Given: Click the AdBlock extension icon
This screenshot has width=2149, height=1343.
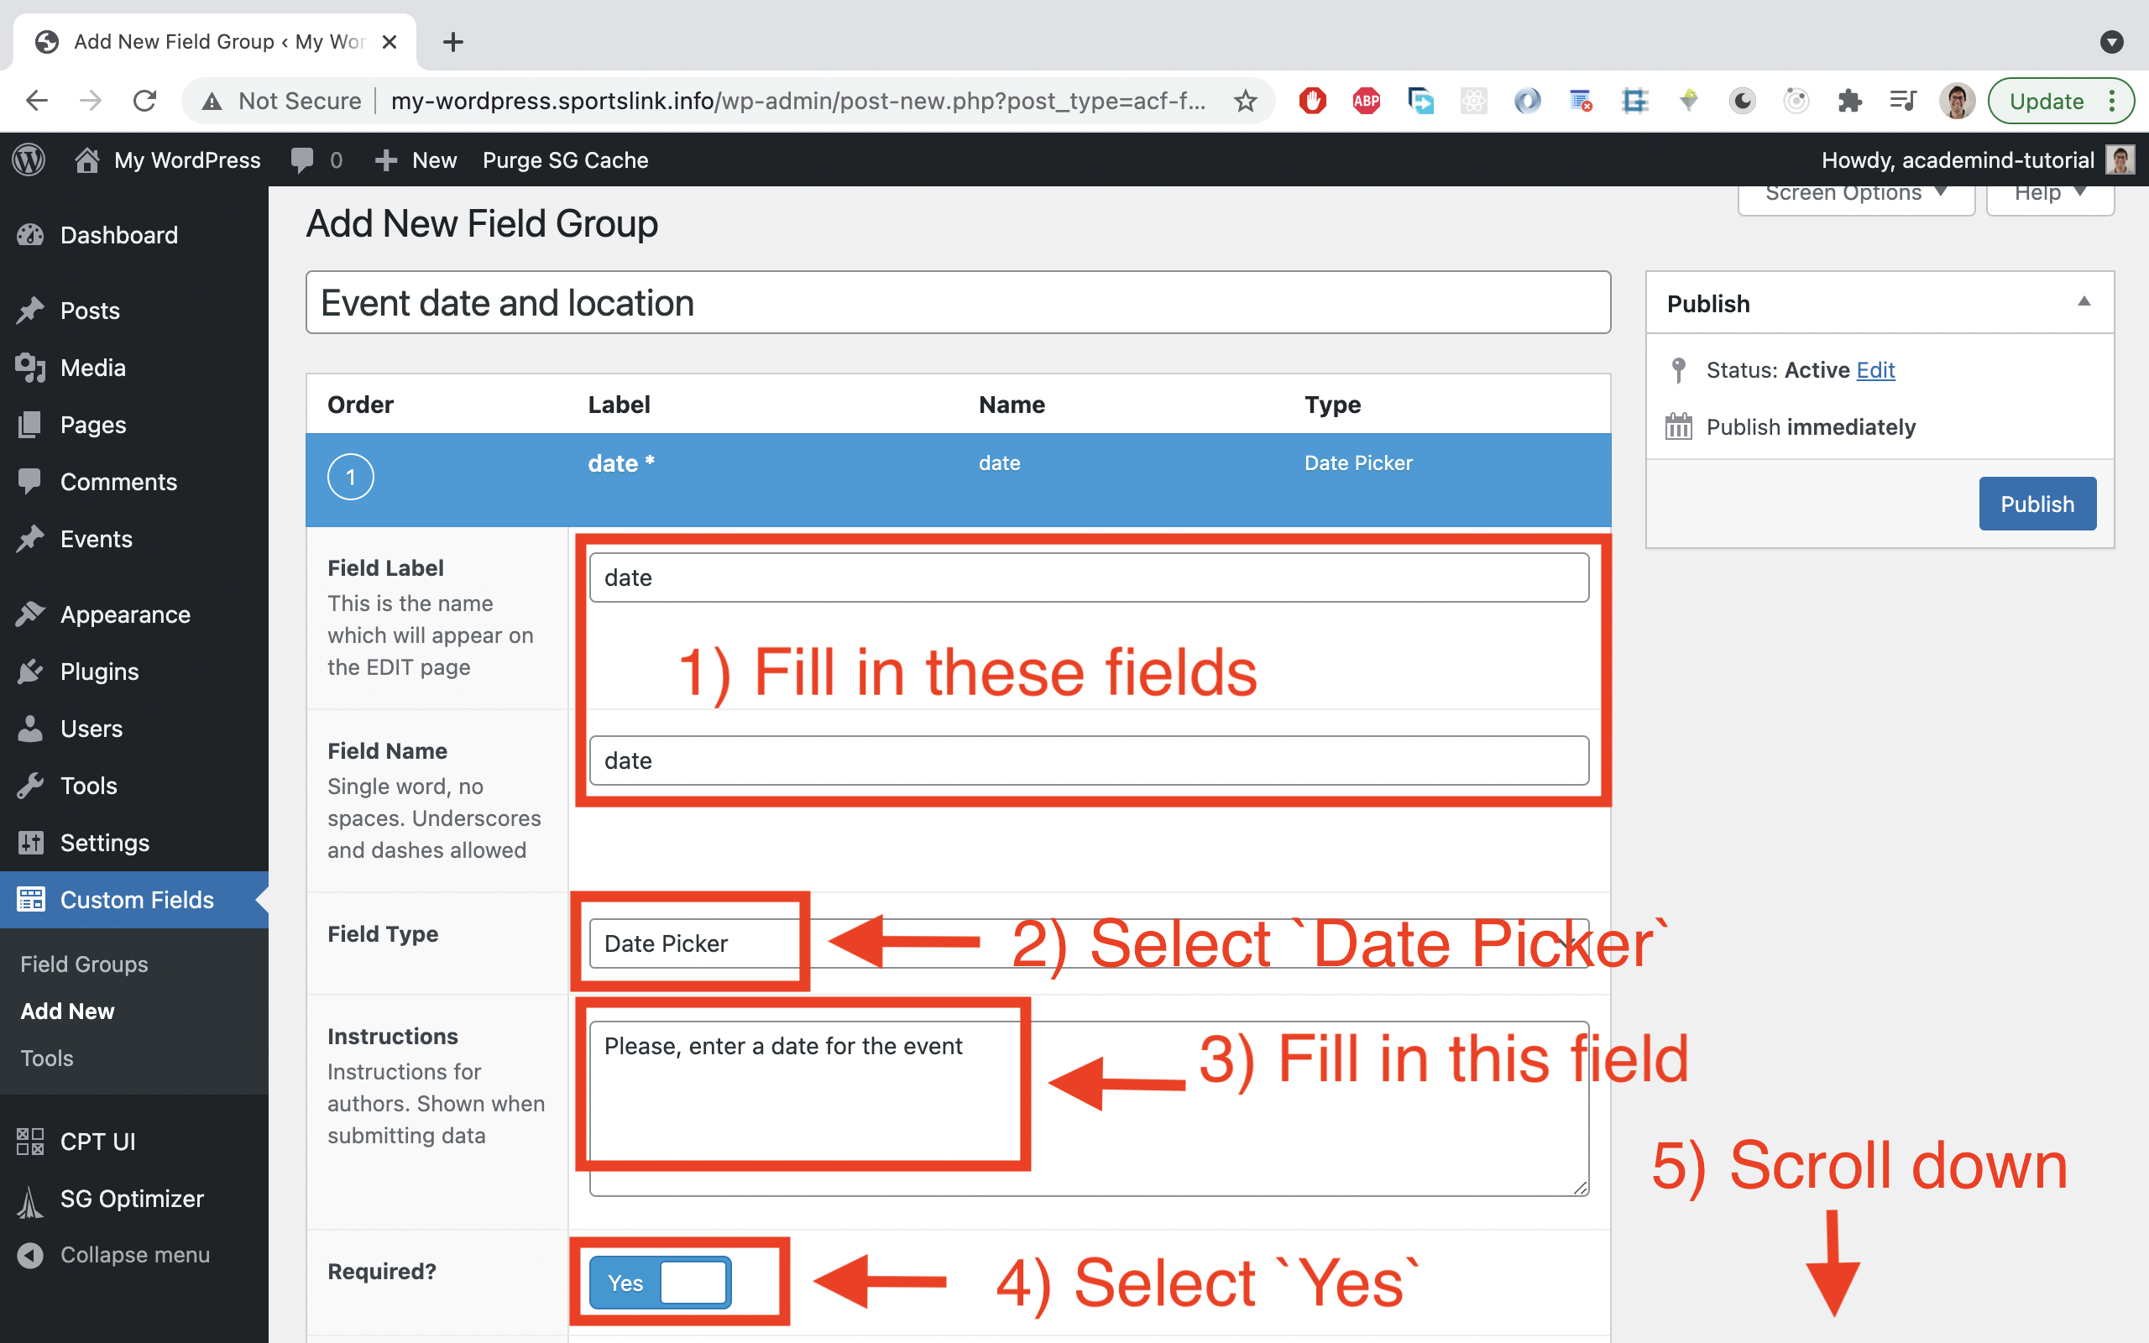Looking at the screenshot, I should (x=1313, y=101).
